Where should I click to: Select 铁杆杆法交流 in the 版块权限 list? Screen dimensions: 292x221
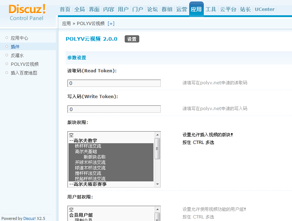88,146
